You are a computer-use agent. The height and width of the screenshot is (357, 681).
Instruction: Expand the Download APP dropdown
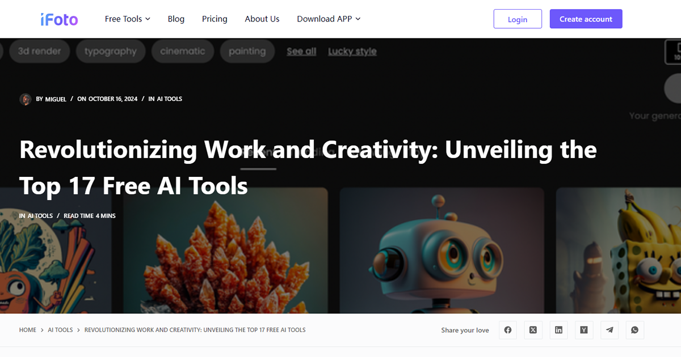328,19
